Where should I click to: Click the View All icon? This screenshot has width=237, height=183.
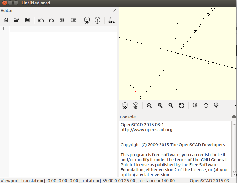pos(149,105)
